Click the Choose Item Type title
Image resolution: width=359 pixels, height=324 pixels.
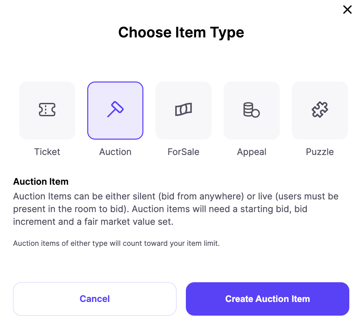pyautogui.click(x=181, y=32)
